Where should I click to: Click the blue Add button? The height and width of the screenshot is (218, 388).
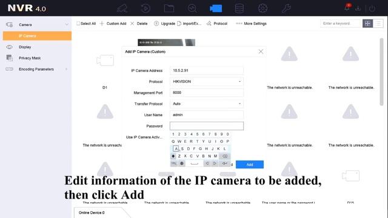coord(250,164)
